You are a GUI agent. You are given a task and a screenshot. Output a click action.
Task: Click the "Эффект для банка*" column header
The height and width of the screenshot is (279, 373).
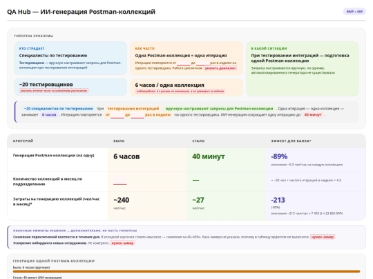(291, 141)
